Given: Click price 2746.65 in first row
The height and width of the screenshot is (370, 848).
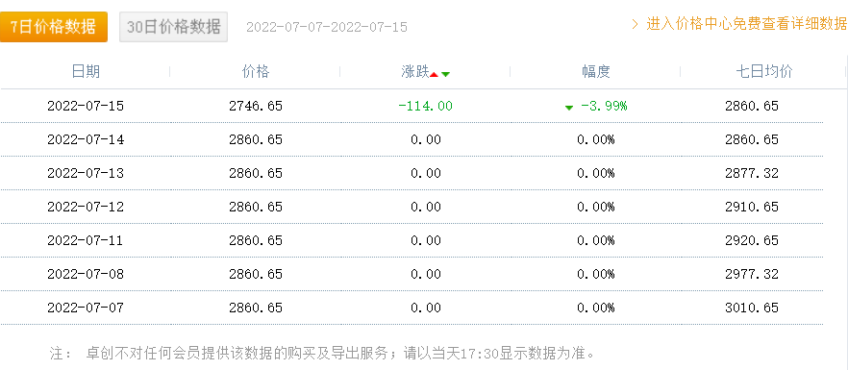Looking at the screenshot, I should (256, 106).
